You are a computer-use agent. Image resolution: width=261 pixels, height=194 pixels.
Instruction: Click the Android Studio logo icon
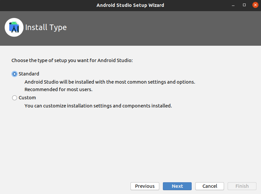pos(14,27)
